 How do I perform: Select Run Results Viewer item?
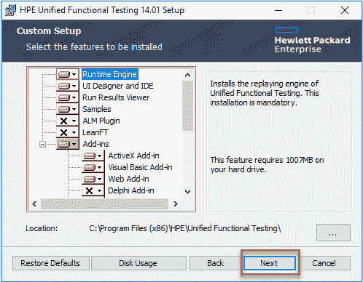point(116,97)
